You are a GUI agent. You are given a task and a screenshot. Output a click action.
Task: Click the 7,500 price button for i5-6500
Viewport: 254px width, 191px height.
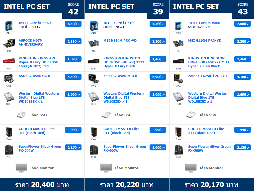coord(243,24)
